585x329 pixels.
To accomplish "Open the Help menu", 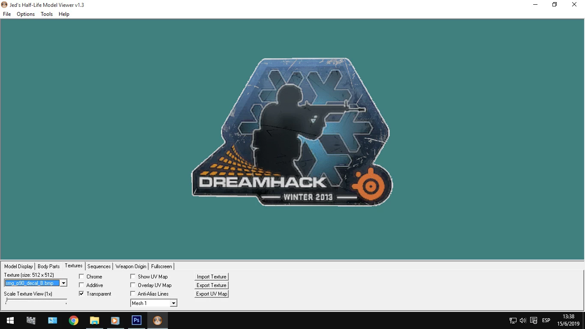I will coord(64,14).
